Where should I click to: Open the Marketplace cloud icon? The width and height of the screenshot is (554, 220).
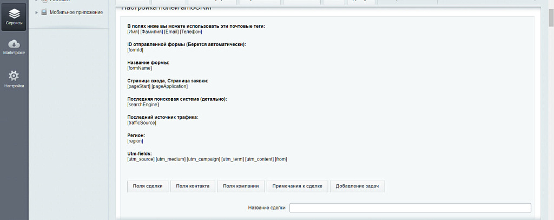(x=14, y=47)
